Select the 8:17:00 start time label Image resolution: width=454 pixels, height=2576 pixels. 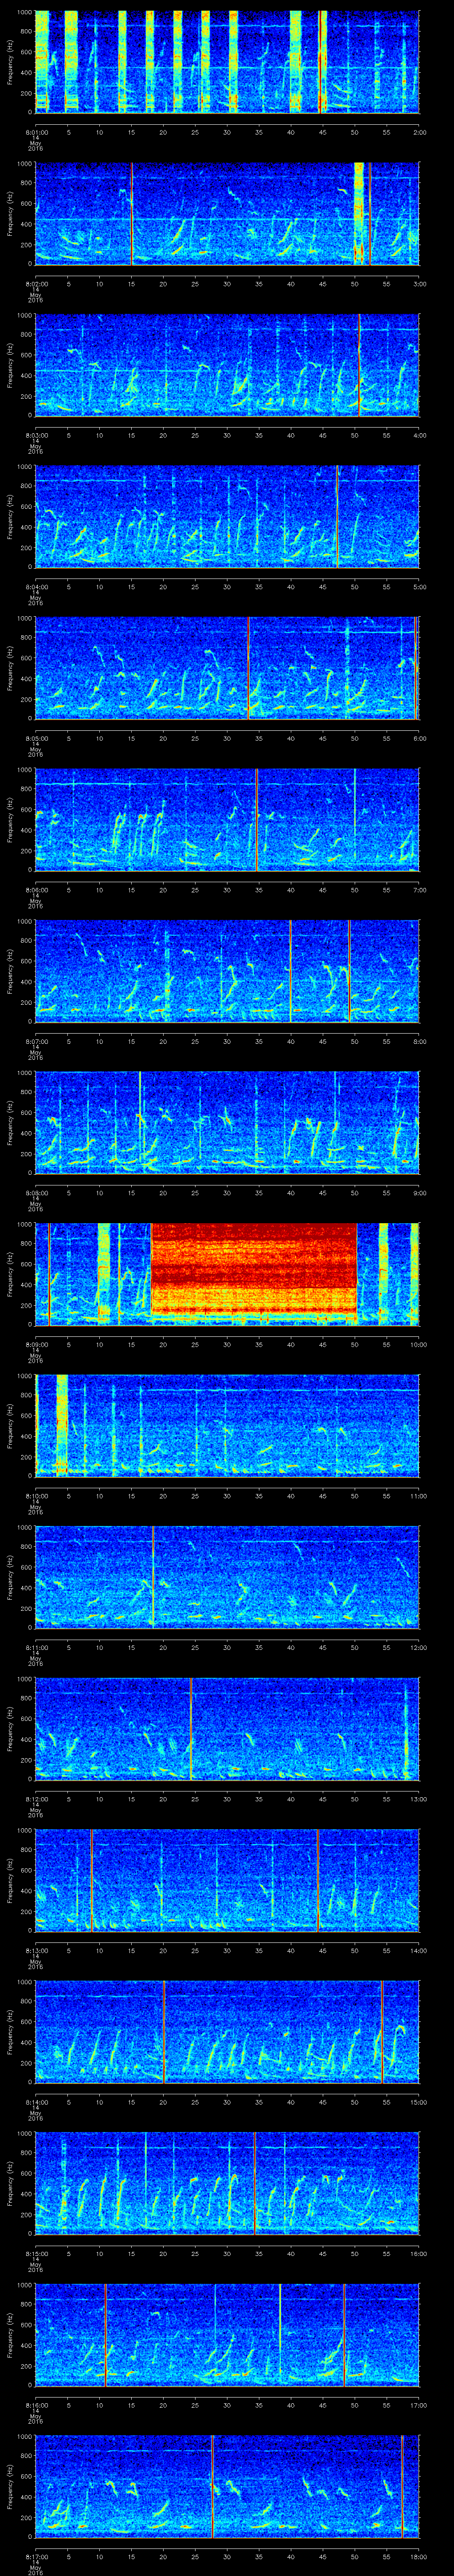coord(36,2556)
